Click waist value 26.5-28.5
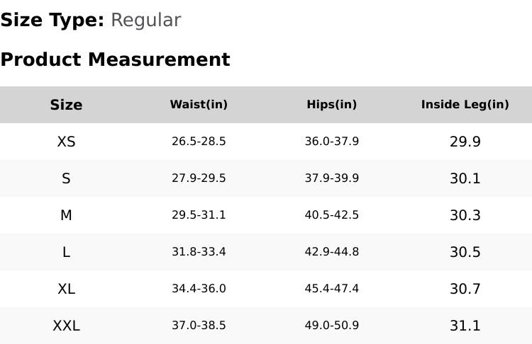The width and height of the screenshot is (532, 344). [x=199, y=142]
